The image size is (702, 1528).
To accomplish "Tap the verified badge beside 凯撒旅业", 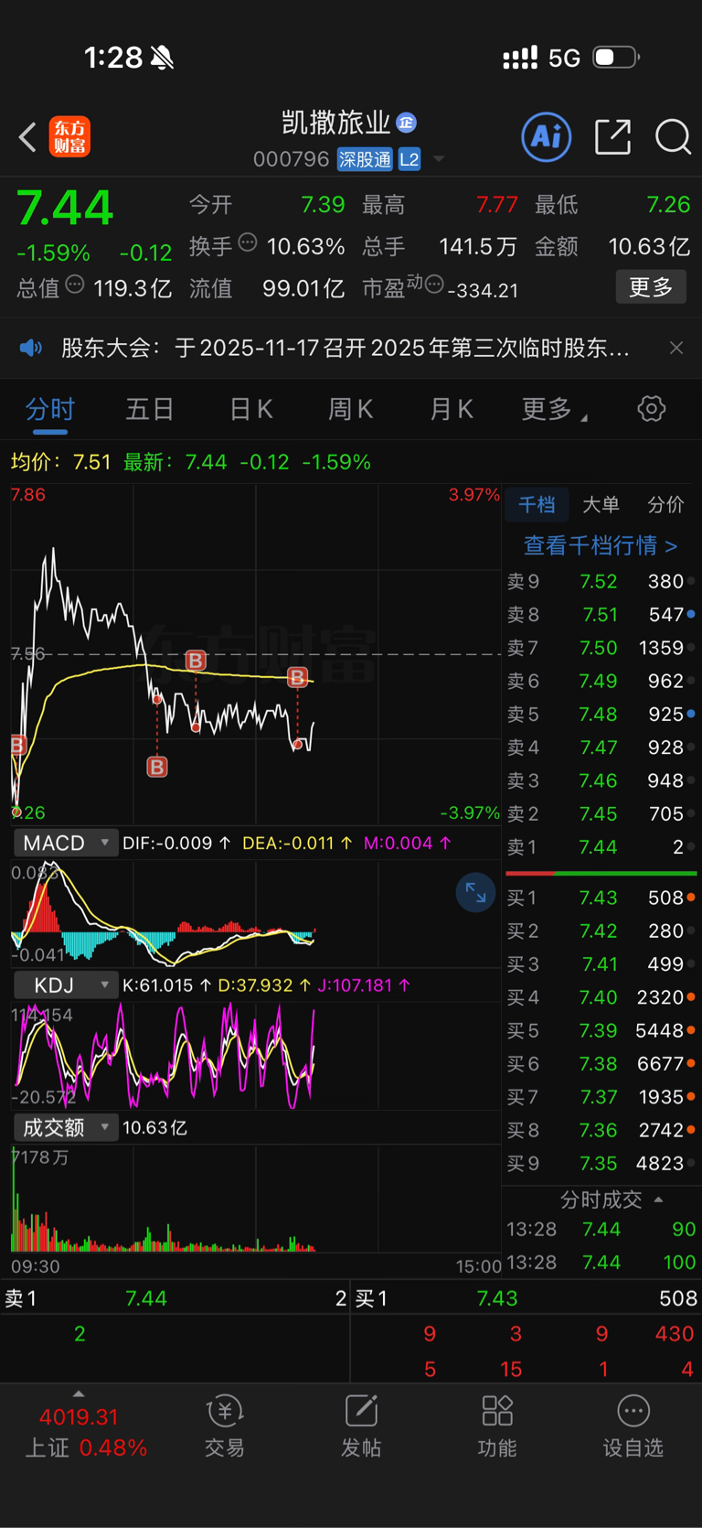I will tap(407, 123).
